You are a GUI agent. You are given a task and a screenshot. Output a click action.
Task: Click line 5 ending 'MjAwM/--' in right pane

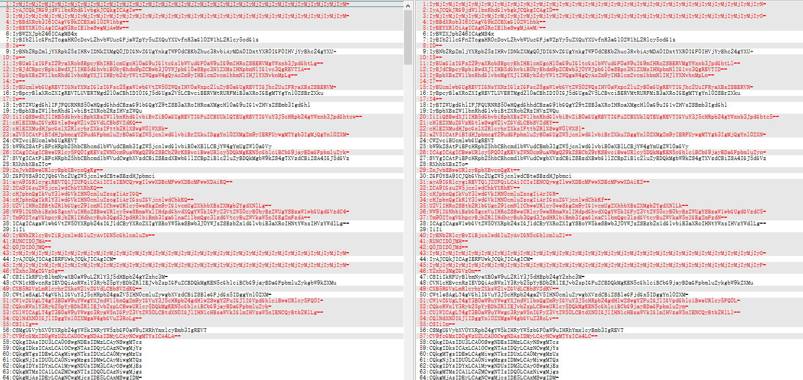[x=487, y=27]
